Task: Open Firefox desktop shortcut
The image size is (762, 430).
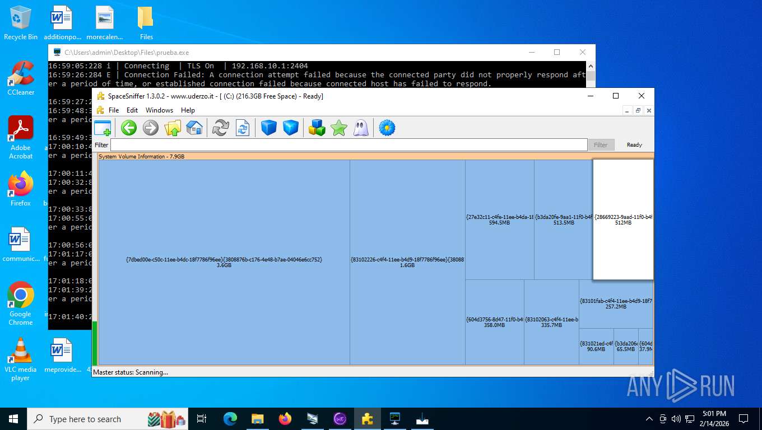Action: (21, 189)
